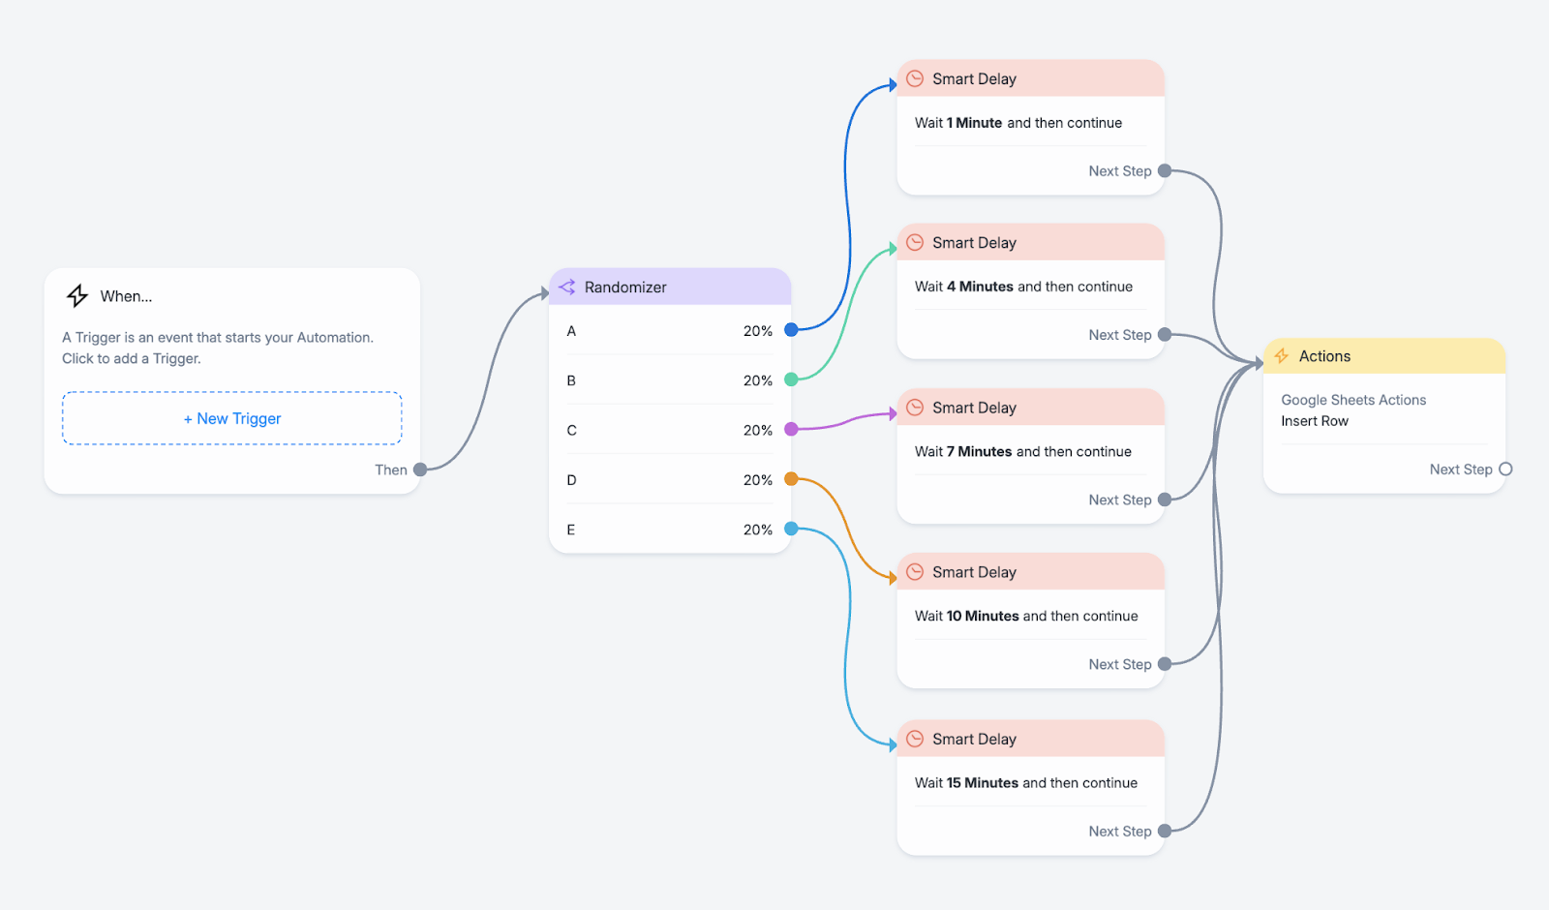Add a new trigger with + New Trigger
The image size is (1549, 910).
click(232, 418)
